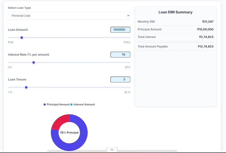Click the 30 Yr maximum tenure label
The height and width of the screenshot is (153, 226).
[x=127, y=92]
